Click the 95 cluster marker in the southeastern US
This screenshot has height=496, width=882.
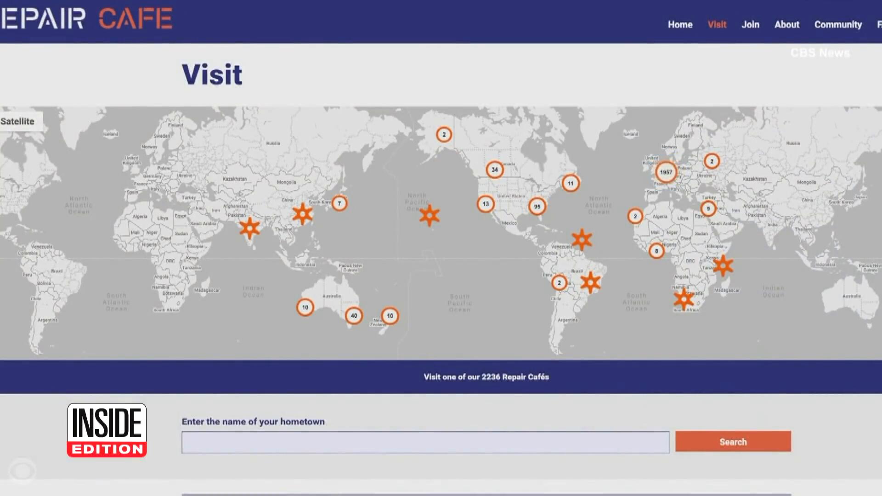537,207
